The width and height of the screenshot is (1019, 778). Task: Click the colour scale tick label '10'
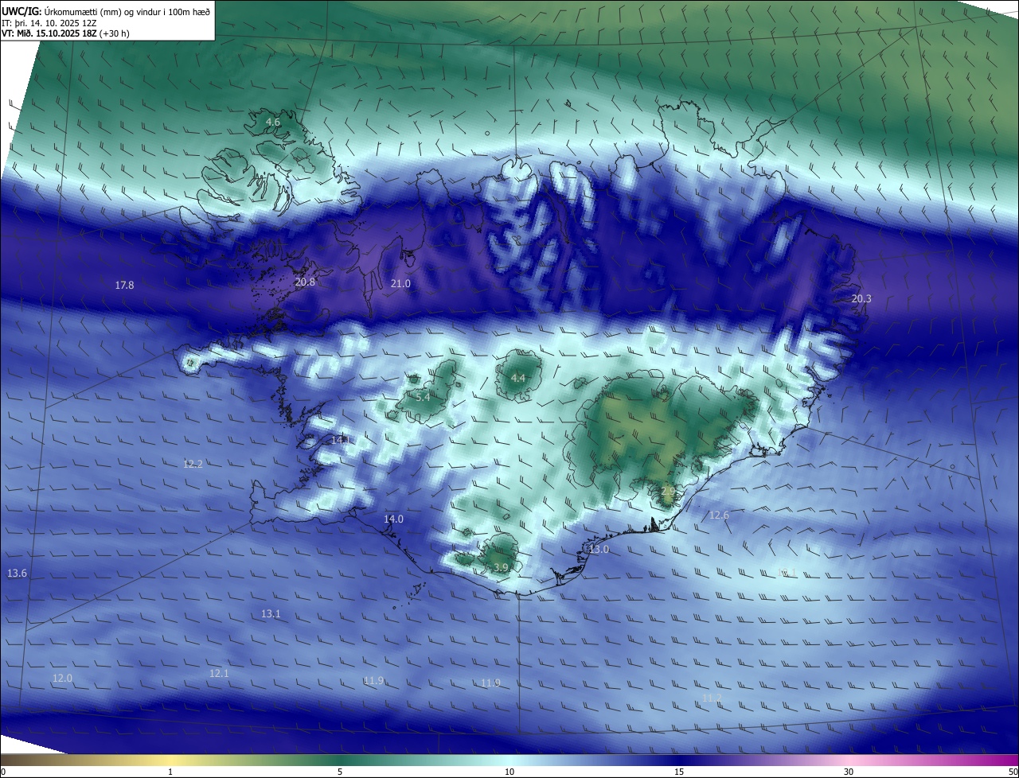pyautogui.click(x=509, y=772)
